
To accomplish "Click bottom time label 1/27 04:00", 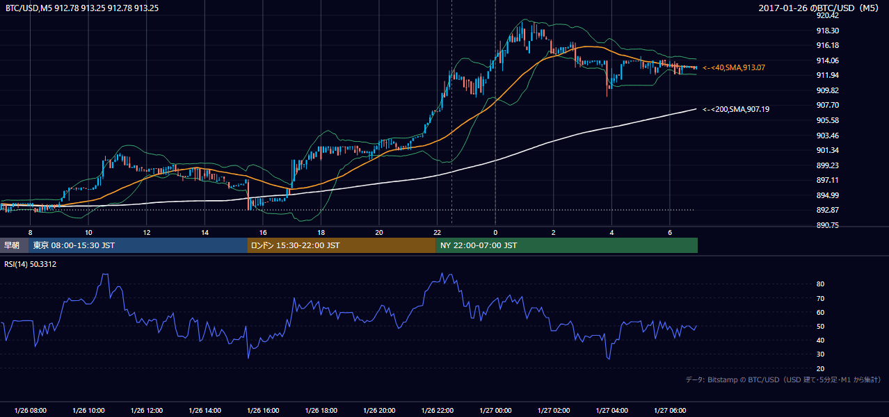I will point(611,411).
